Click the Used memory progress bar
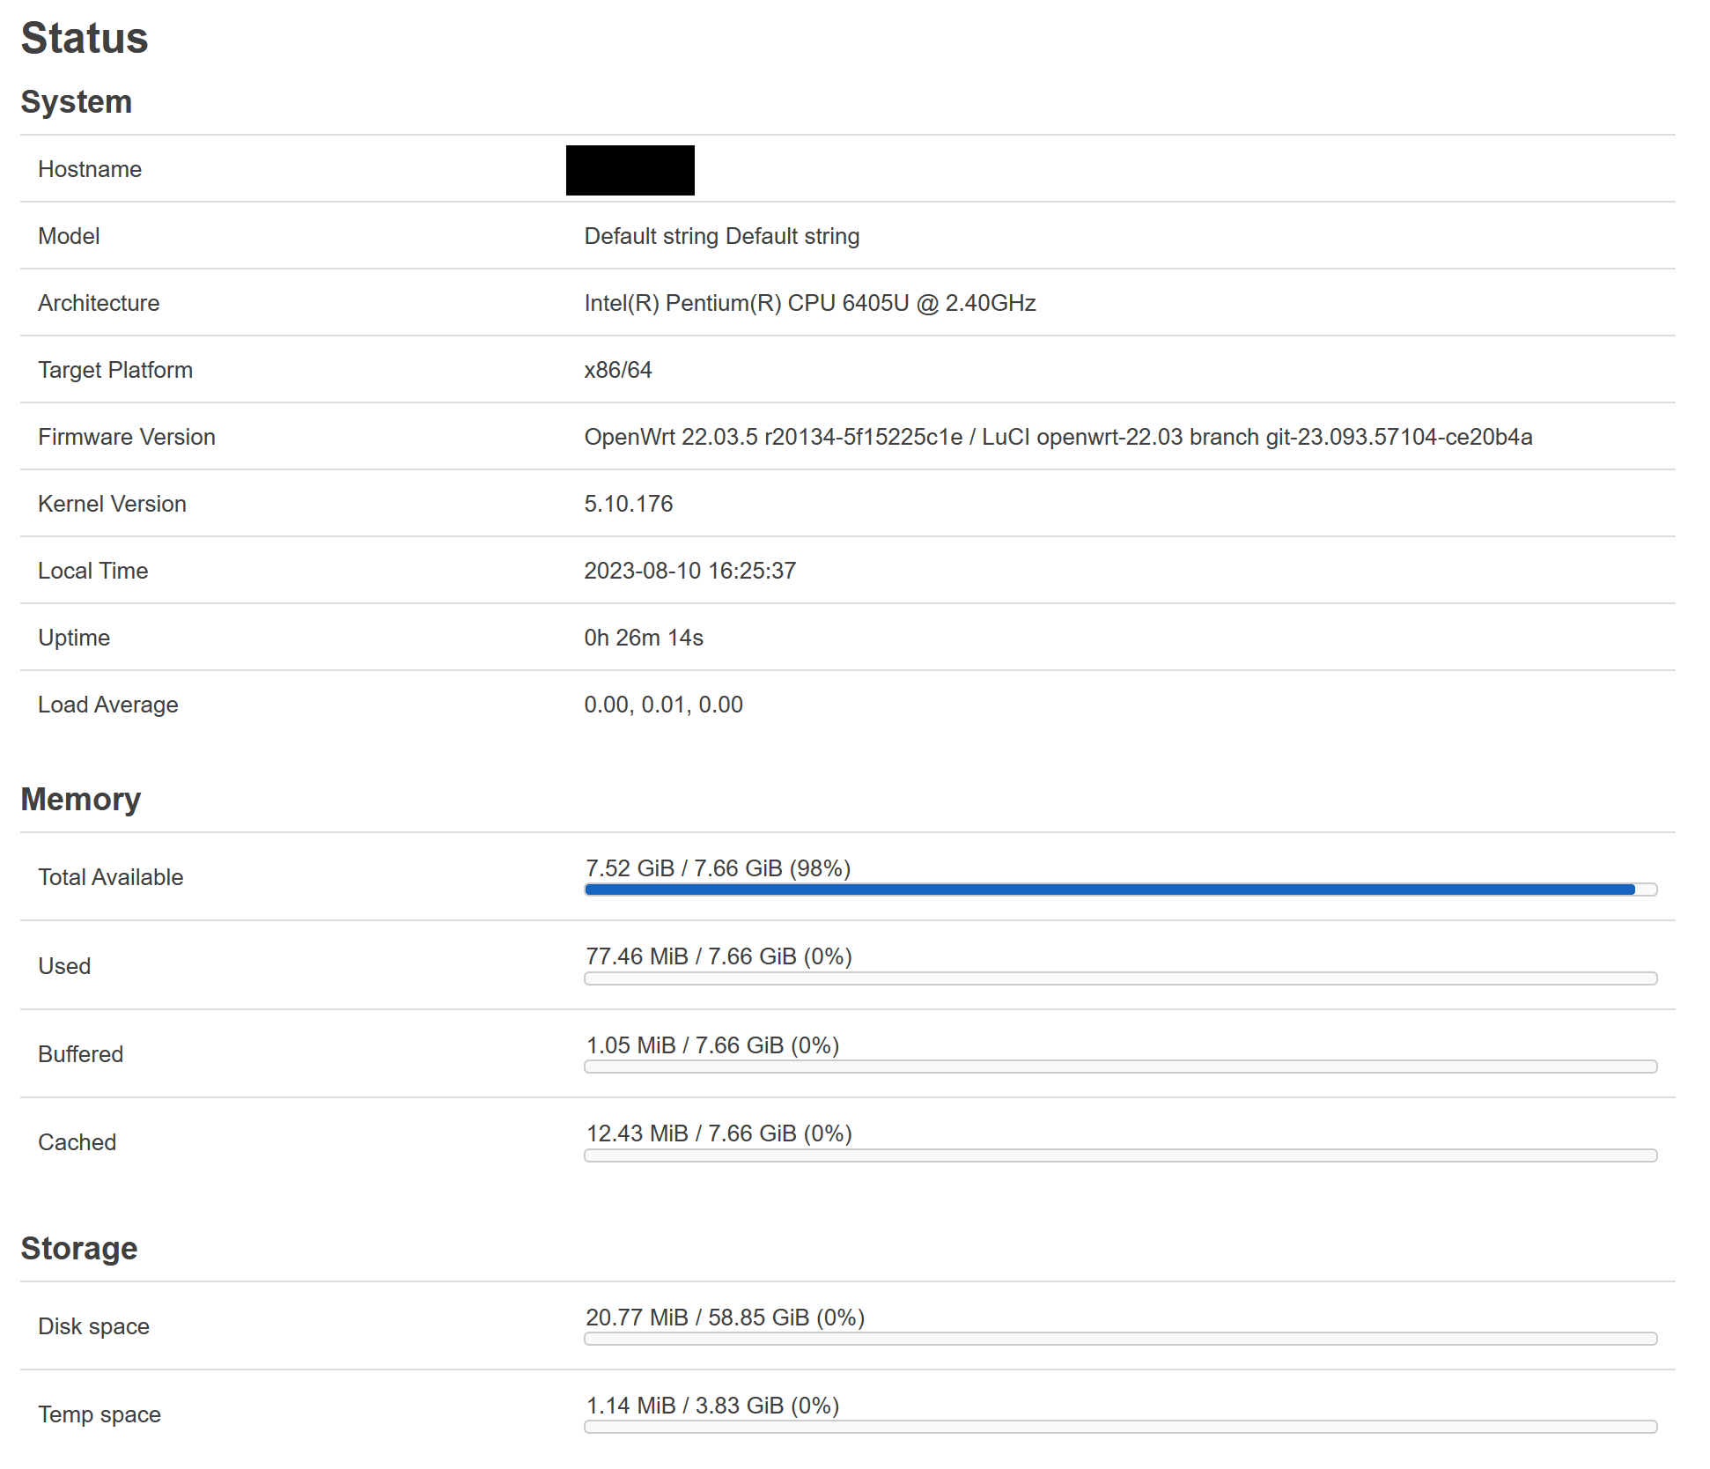 [1118, 978]
